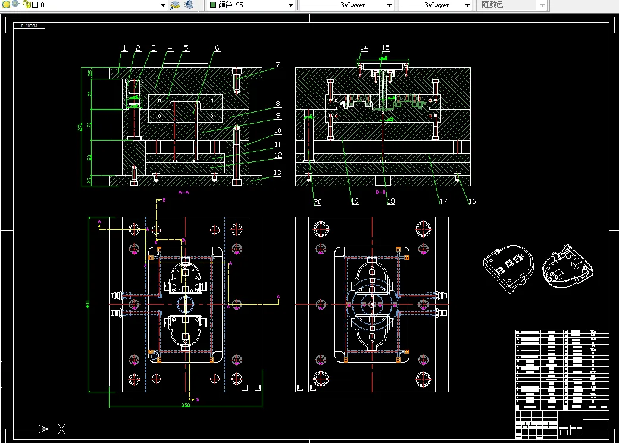This screenshot has width=619, height=443.
Task: Select the right 3D isometric part view
Action: (568, 267)
